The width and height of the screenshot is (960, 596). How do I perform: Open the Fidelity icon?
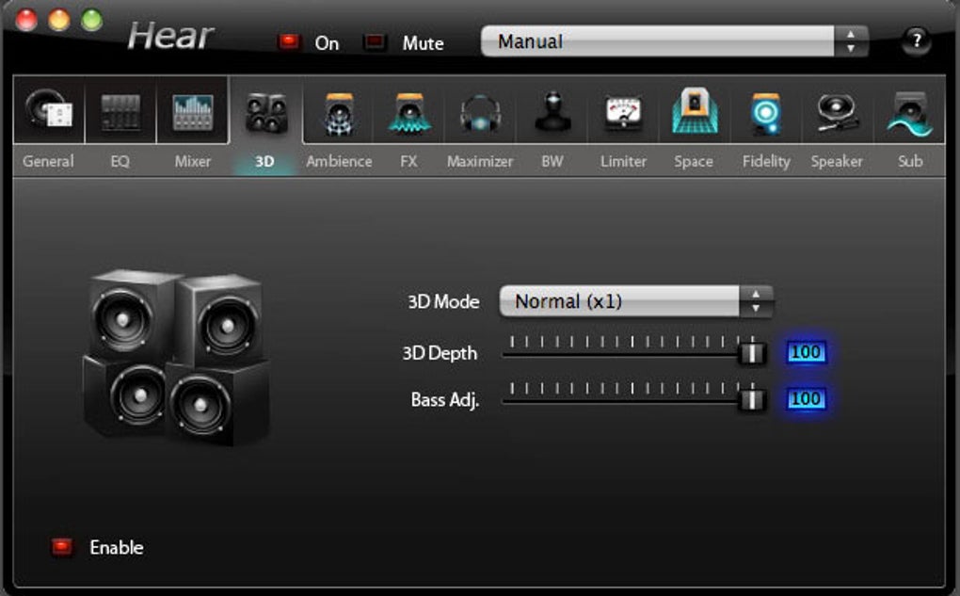click(766, 113)
